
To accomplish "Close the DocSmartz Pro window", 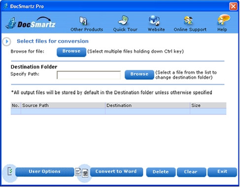I will (233, 6).
